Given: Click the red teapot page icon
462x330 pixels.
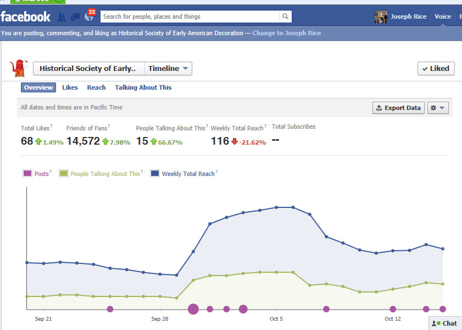Looking at the screenshot, I should click(19, 68).
